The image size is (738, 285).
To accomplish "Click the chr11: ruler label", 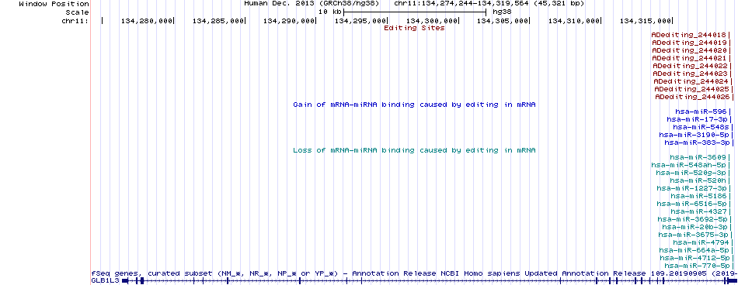I will [x=75, y=21].
